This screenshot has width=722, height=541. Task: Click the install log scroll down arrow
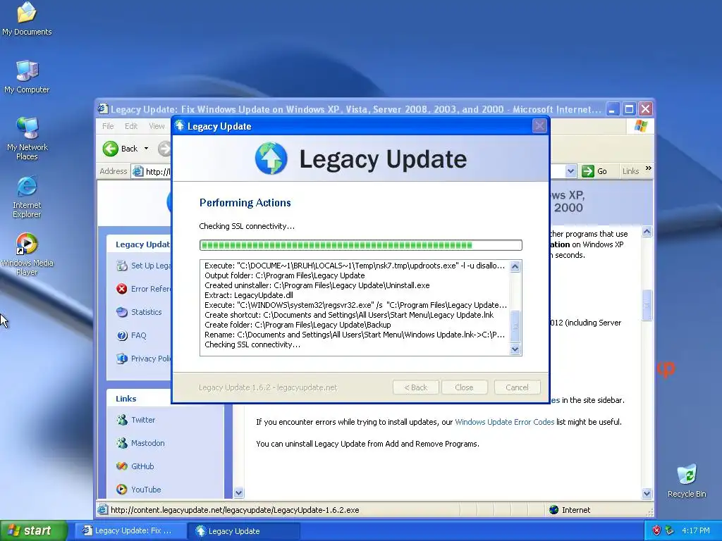tap(515, 349)
